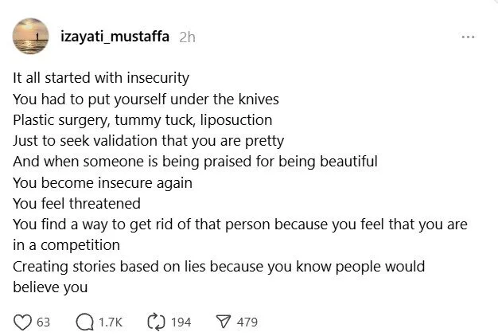
Task: Open replies via the comment bubble icon
Action: tap(84, 322)
